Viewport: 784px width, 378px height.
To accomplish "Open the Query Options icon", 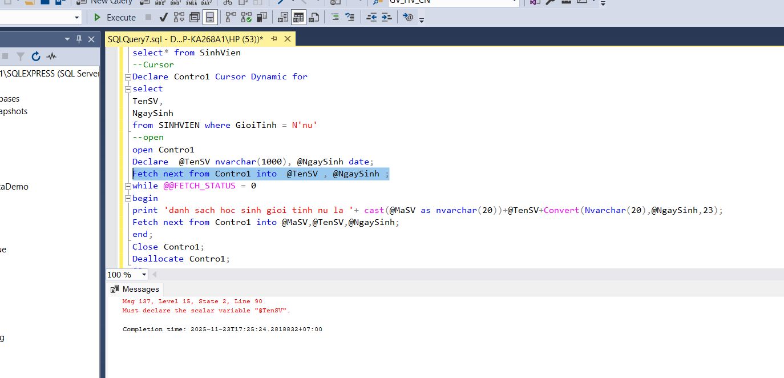I will coord(194,18).
